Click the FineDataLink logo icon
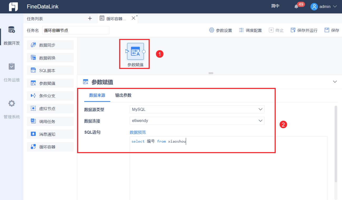Viewport: 342px width, 200px height. coord(13,7)
